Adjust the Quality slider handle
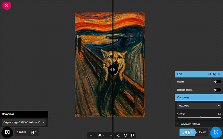 [x=200, y=117]
